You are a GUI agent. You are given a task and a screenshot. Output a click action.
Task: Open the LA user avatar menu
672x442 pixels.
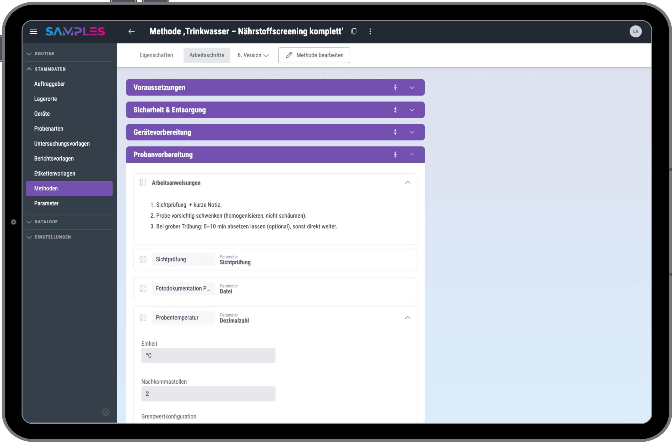coord(635,31)
